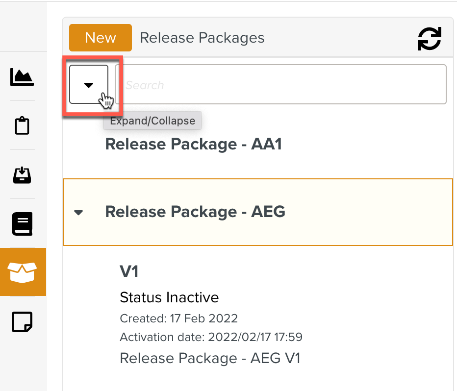The image size is (457, 391).
Task: Select the book icon in sidebar
Action: click(x=22, y=223)
